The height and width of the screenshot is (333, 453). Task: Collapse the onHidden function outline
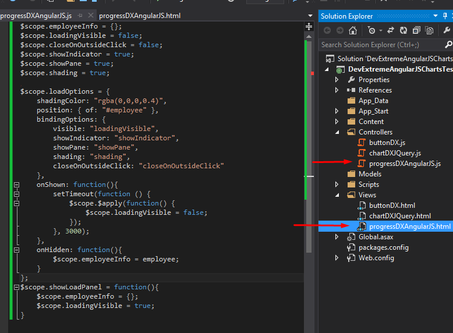pos(16,250)
